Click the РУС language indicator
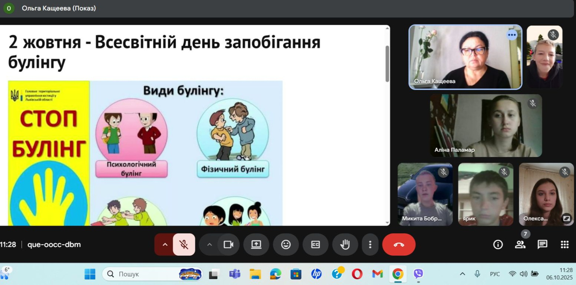Viewport: 576px width, 285px height. (495, 274)
